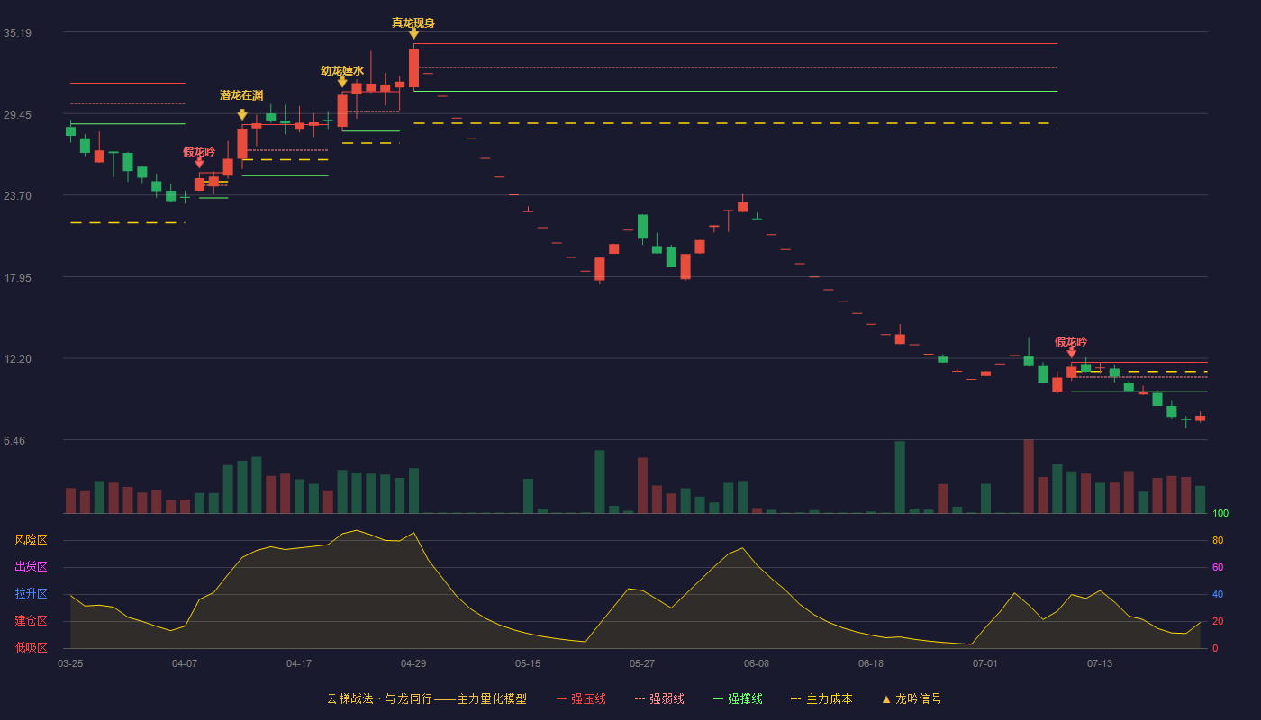Click the 幼龙嬉水 signal arrow marker
Screen dimensions: 1261x720
click(x=342, y=82)
